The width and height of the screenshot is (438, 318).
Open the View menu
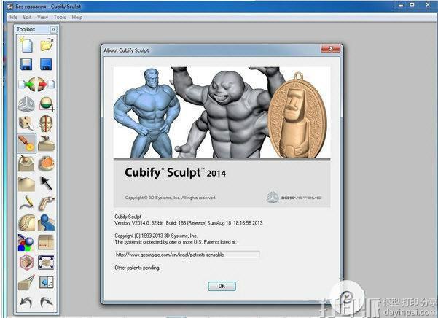(x=42, y=17)
